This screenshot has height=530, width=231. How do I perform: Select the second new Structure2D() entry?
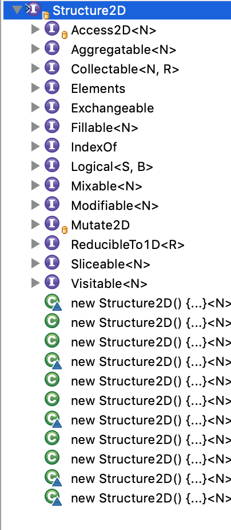click(151, 323)
